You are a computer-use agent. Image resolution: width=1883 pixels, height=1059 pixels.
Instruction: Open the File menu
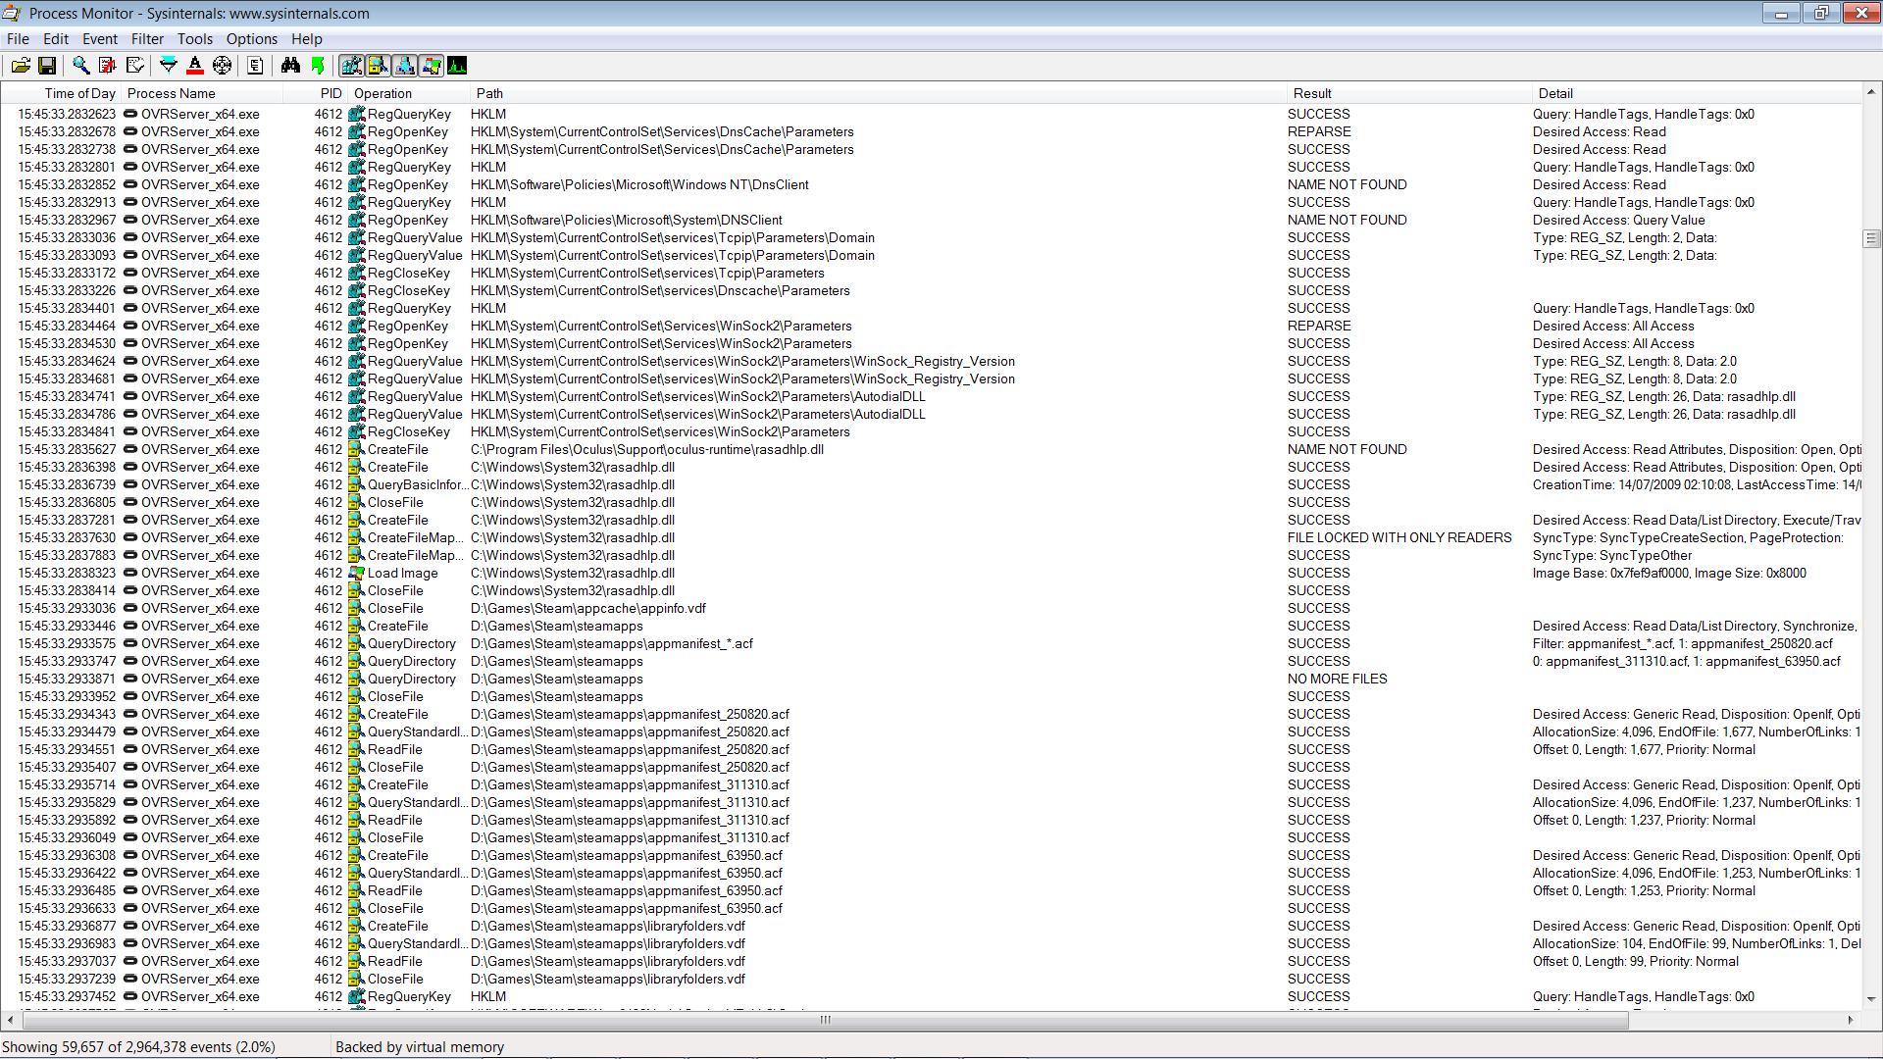(x=19, y=39)
